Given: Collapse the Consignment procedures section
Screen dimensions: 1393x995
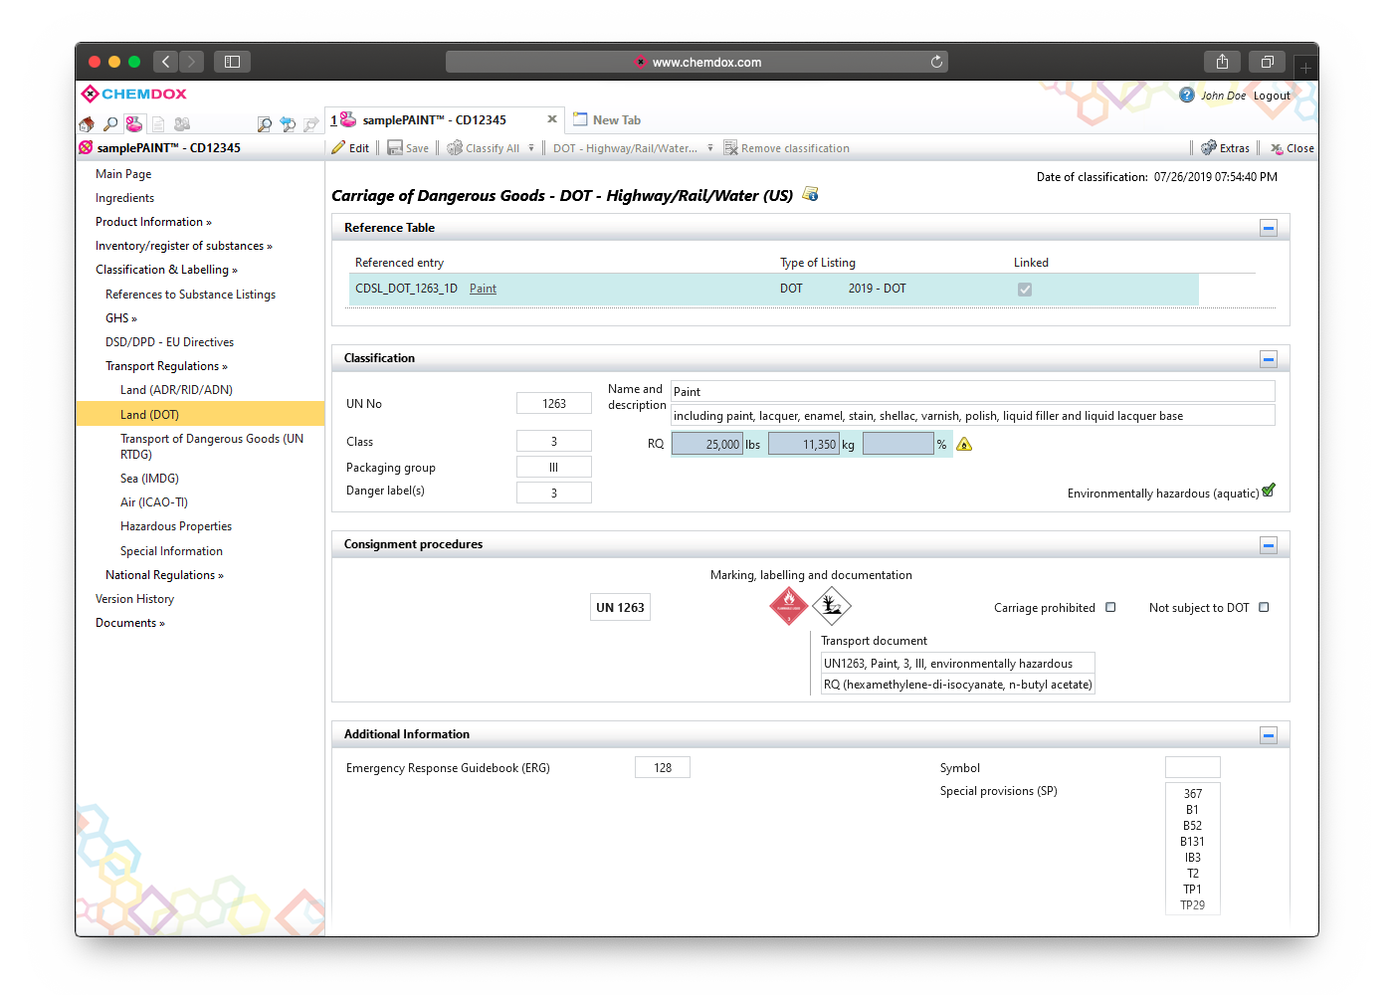Looking at the screenshot, I should (x=1269, y=544).
